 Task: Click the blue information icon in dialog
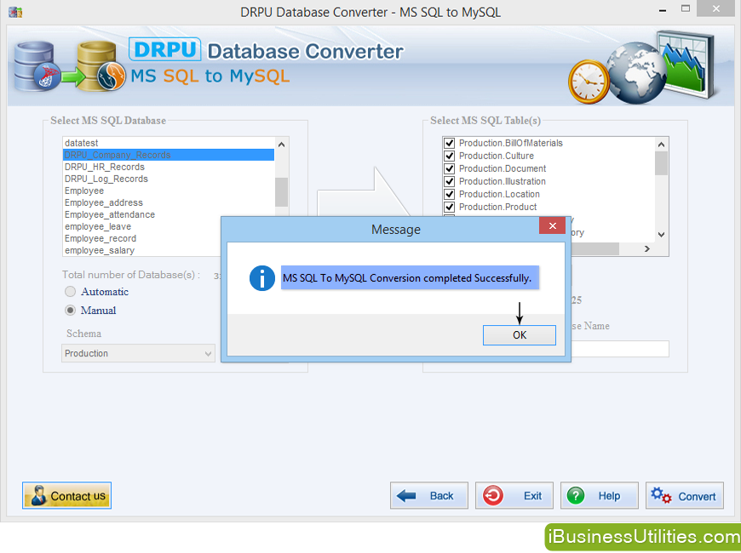tap(261, 278)
